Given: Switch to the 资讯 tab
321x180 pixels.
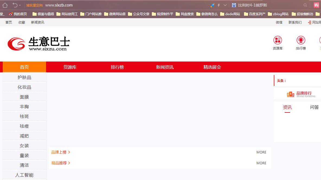Looking at the screenshot, I should [287, 107].
